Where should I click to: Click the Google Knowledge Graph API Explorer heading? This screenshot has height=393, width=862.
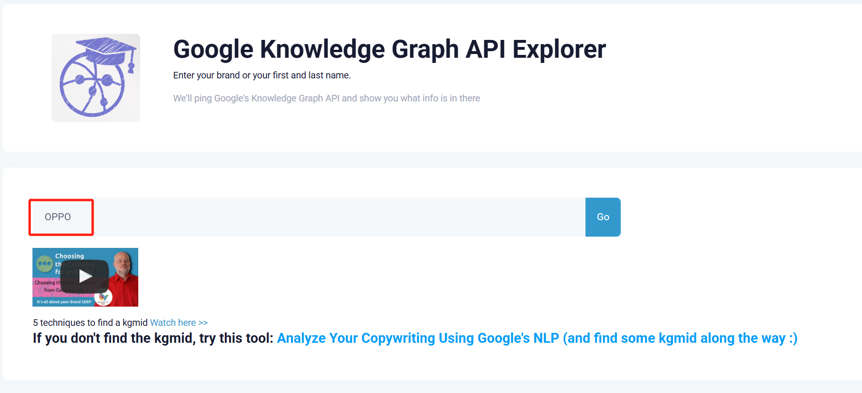click(389, 49)
